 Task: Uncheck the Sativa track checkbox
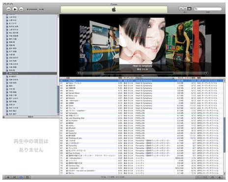(67, 91)
